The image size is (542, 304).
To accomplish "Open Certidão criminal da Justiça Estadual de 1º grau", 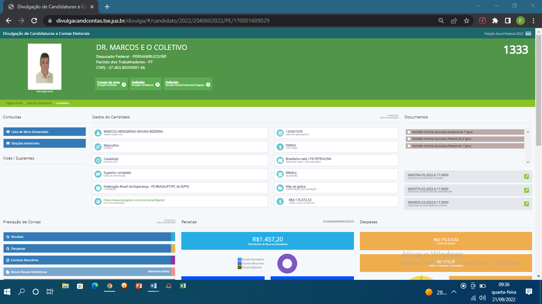I will (x=442, y=132).
